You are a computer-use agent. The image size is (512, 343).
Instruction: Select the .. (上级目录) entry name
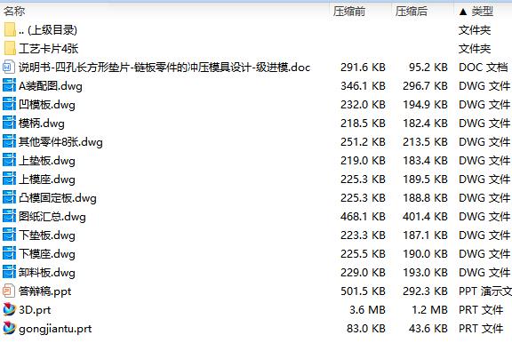[48, 30]
